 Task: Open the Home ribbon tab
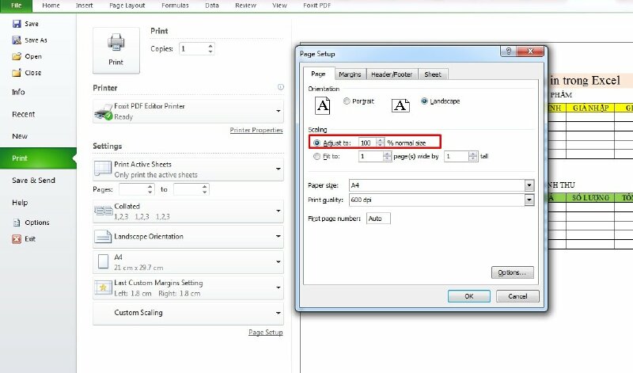pyautogui.click(x=51, y=6)
